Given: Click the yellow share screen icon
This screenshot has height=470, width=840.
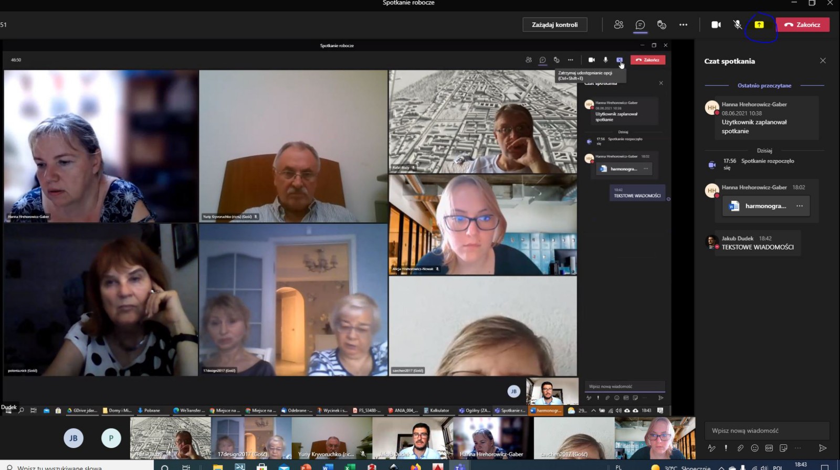Looking at the screenshot, I should 759,25.
